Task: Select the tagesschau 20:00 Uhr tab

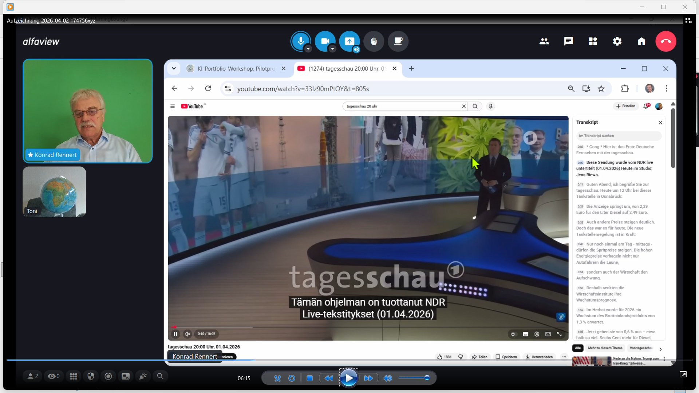Action: [x=347, y=68]
